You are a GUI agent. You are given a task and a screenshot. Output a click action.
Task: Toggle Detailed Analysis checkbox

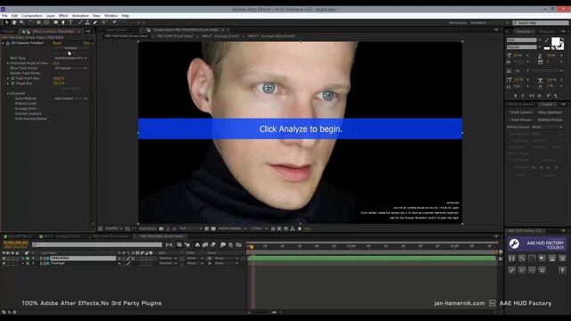pos(54,113)
